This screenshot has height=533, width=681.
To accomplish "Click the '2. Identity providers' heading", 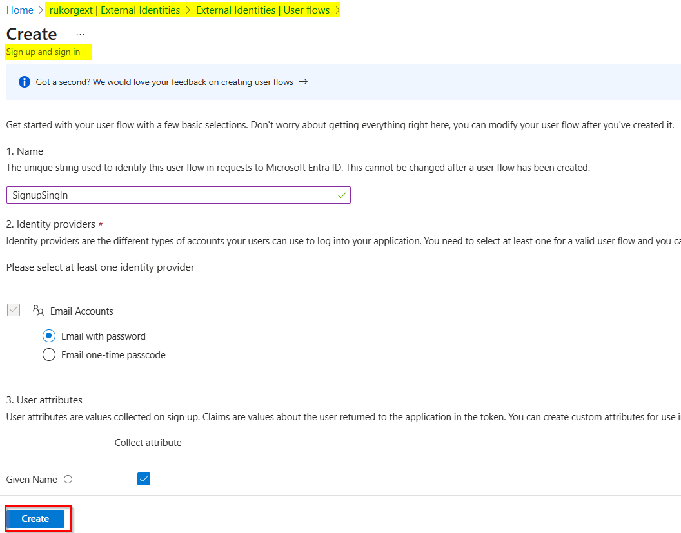I will (x=51, y=224).
